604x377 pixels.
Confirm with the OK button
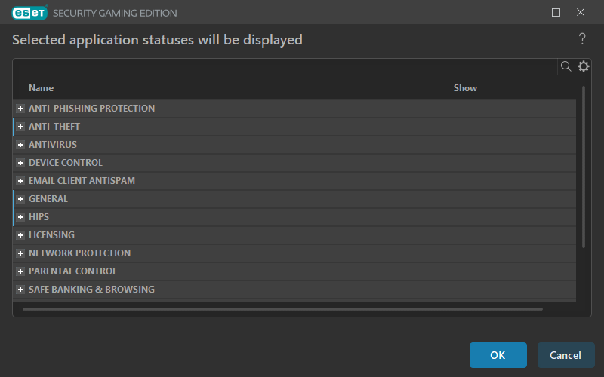pyautogui.click(x=498, y=355)
